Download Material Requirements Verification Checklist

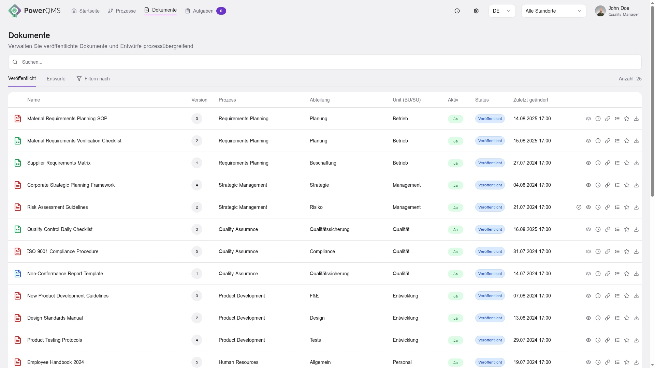(x=636, y=141)
